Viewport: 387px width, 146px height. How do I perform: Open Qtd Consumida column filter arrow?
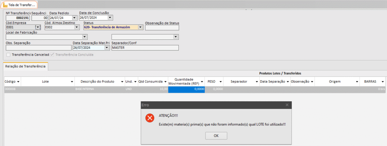[x=166, y=82]
